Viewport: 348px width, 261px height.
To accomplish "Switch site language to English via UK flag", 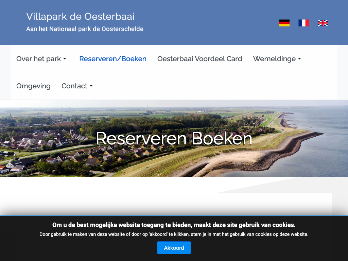I will (323, 23).
